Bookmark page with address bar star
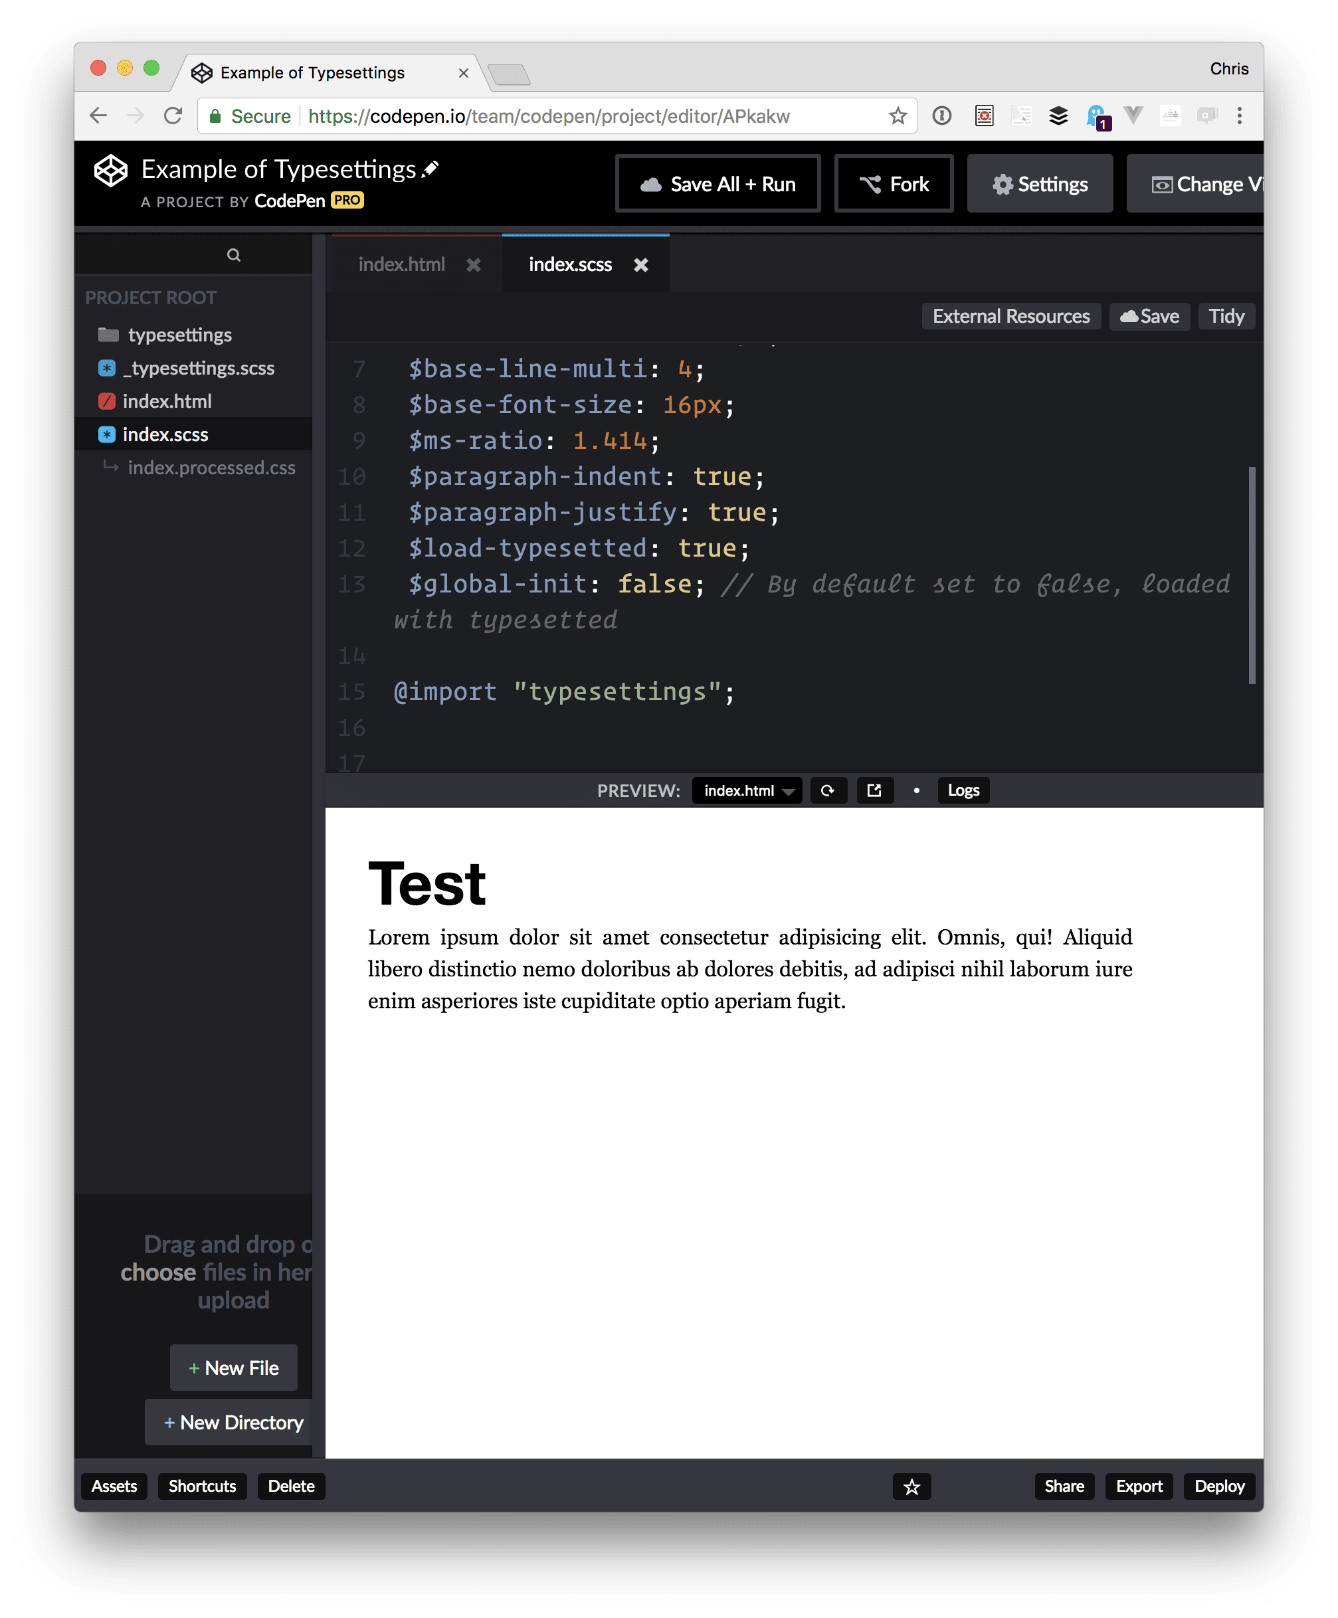Viewport: 1338px width, 1618px height. pyautogui.click(x=897, y=116)
